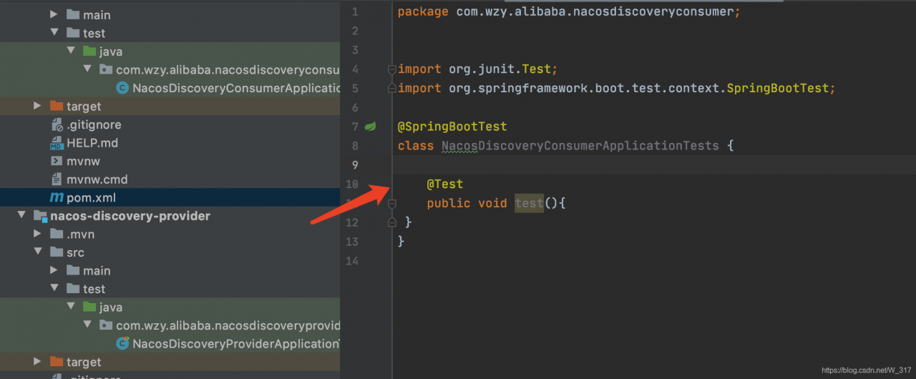Click the .mvn folder icon

[57, 234]
